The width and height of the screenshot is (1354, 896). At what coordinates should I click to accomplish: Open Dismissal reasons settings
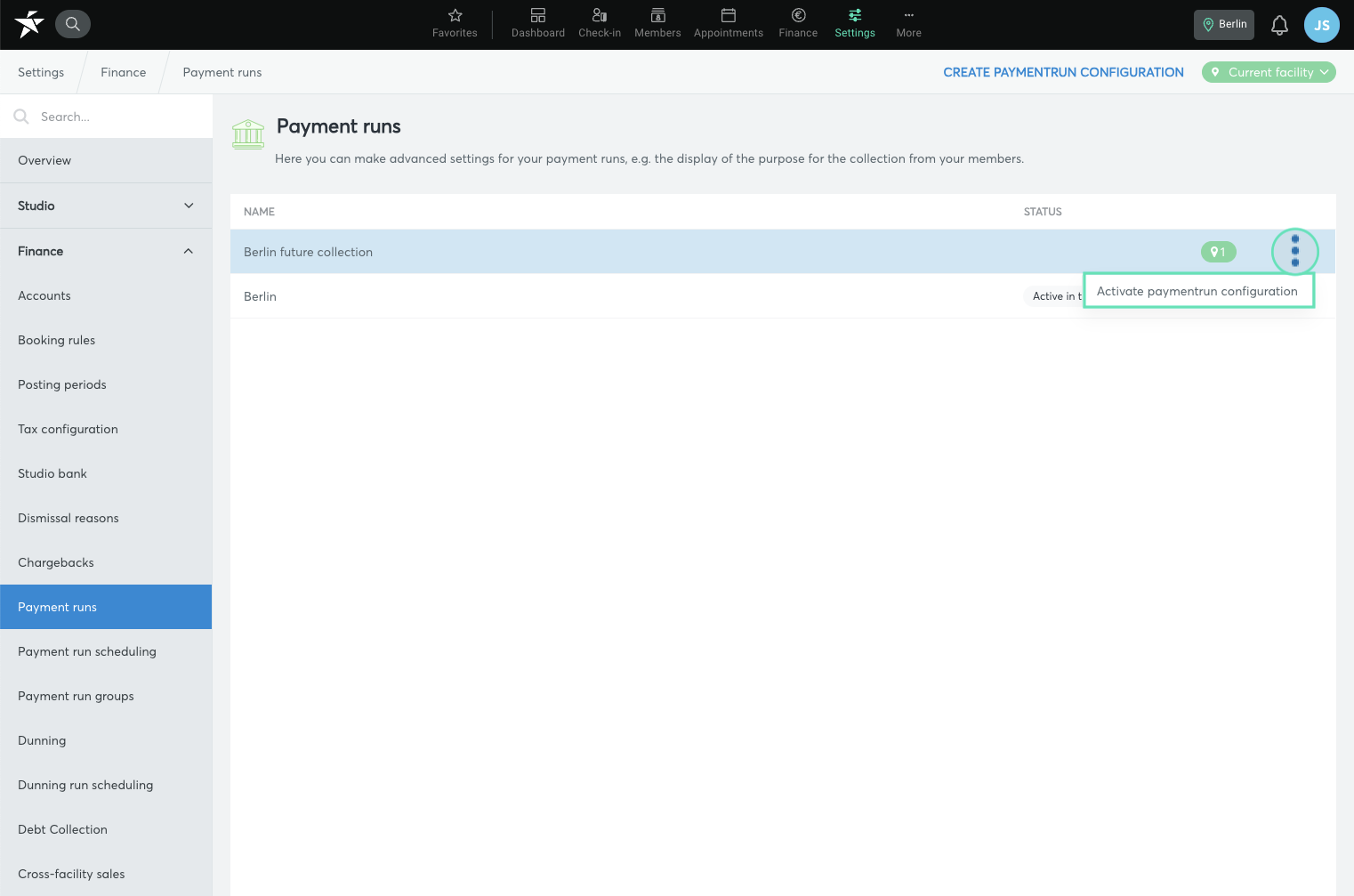tap(106, 518)
